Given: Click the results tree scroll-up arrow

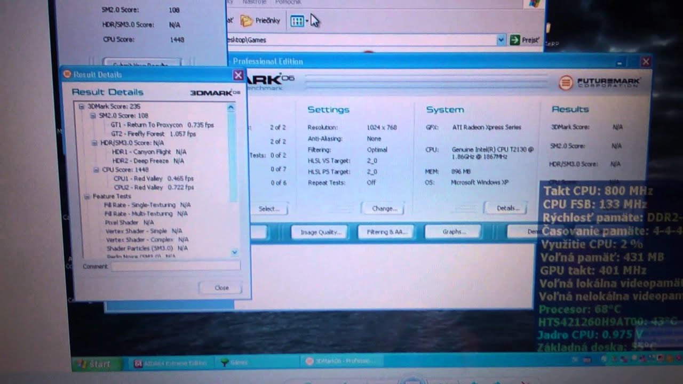Looking at the screenshot, I should pyautogui.click(x=231, y=107).
